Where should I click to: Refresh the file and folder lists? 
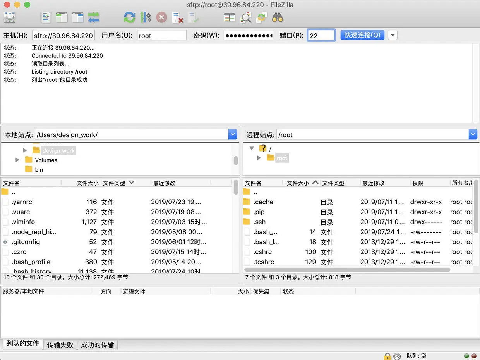[130, 17]
